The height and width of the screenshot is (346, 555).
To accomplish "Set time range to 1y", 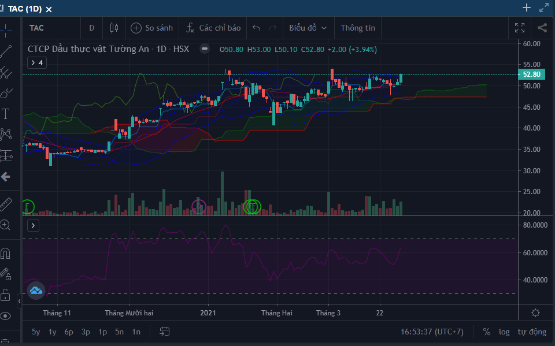I will click(53, 332).
